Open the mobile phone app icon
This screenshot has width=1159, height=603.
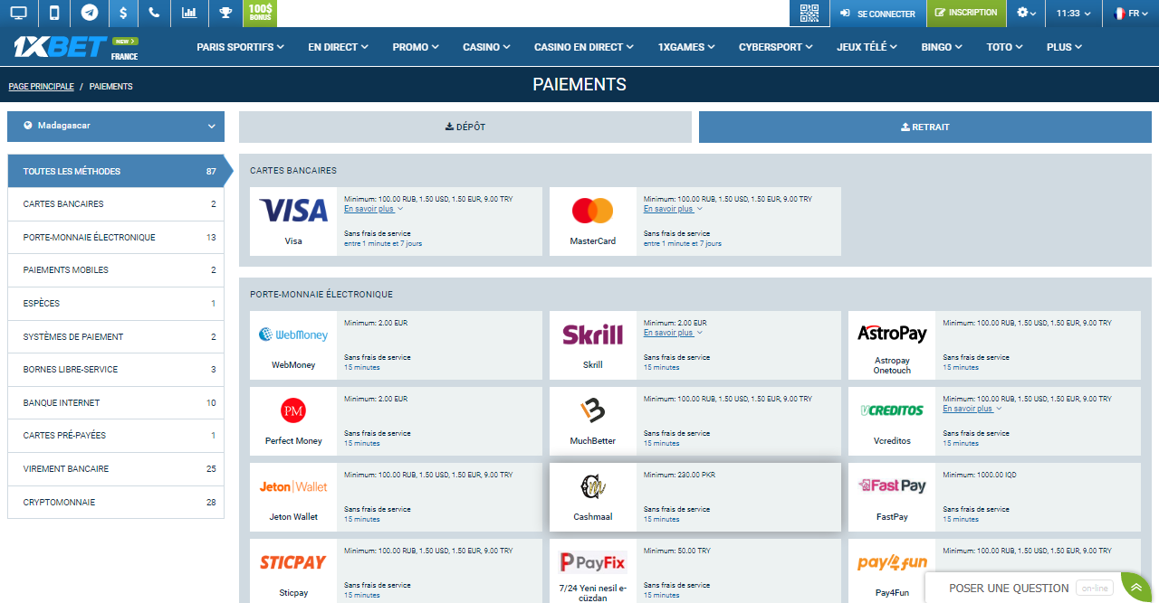pyautogui.click(x=54, y=13)
